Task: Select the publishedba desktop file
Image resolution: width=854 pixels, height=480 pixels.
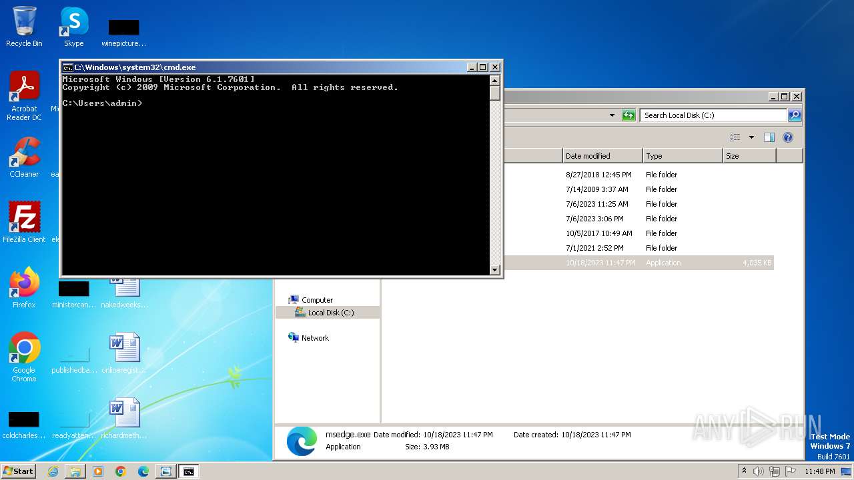Action: pos(74,359)
